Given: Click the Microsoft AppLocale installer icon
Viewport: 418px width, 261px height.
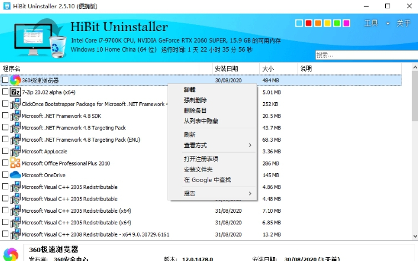Looking at the screenshot, I should click(15, 151).
